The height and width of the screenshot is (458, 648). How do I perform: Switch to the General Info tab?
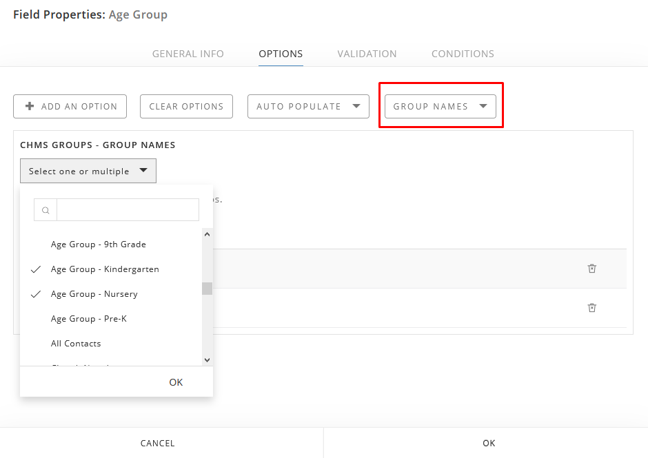pyautogui.click(x=188, y=54)
